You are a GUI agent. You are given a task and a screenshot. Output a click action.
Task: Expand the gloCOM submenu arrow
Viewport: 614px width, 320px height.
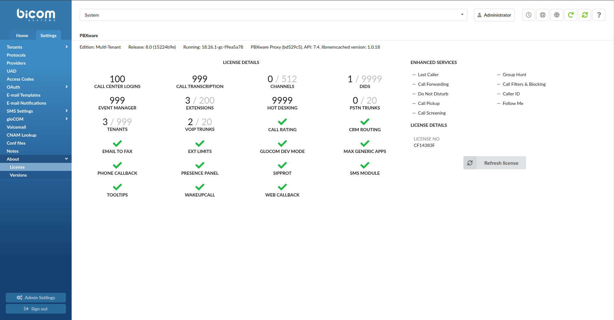pos(67,119)
